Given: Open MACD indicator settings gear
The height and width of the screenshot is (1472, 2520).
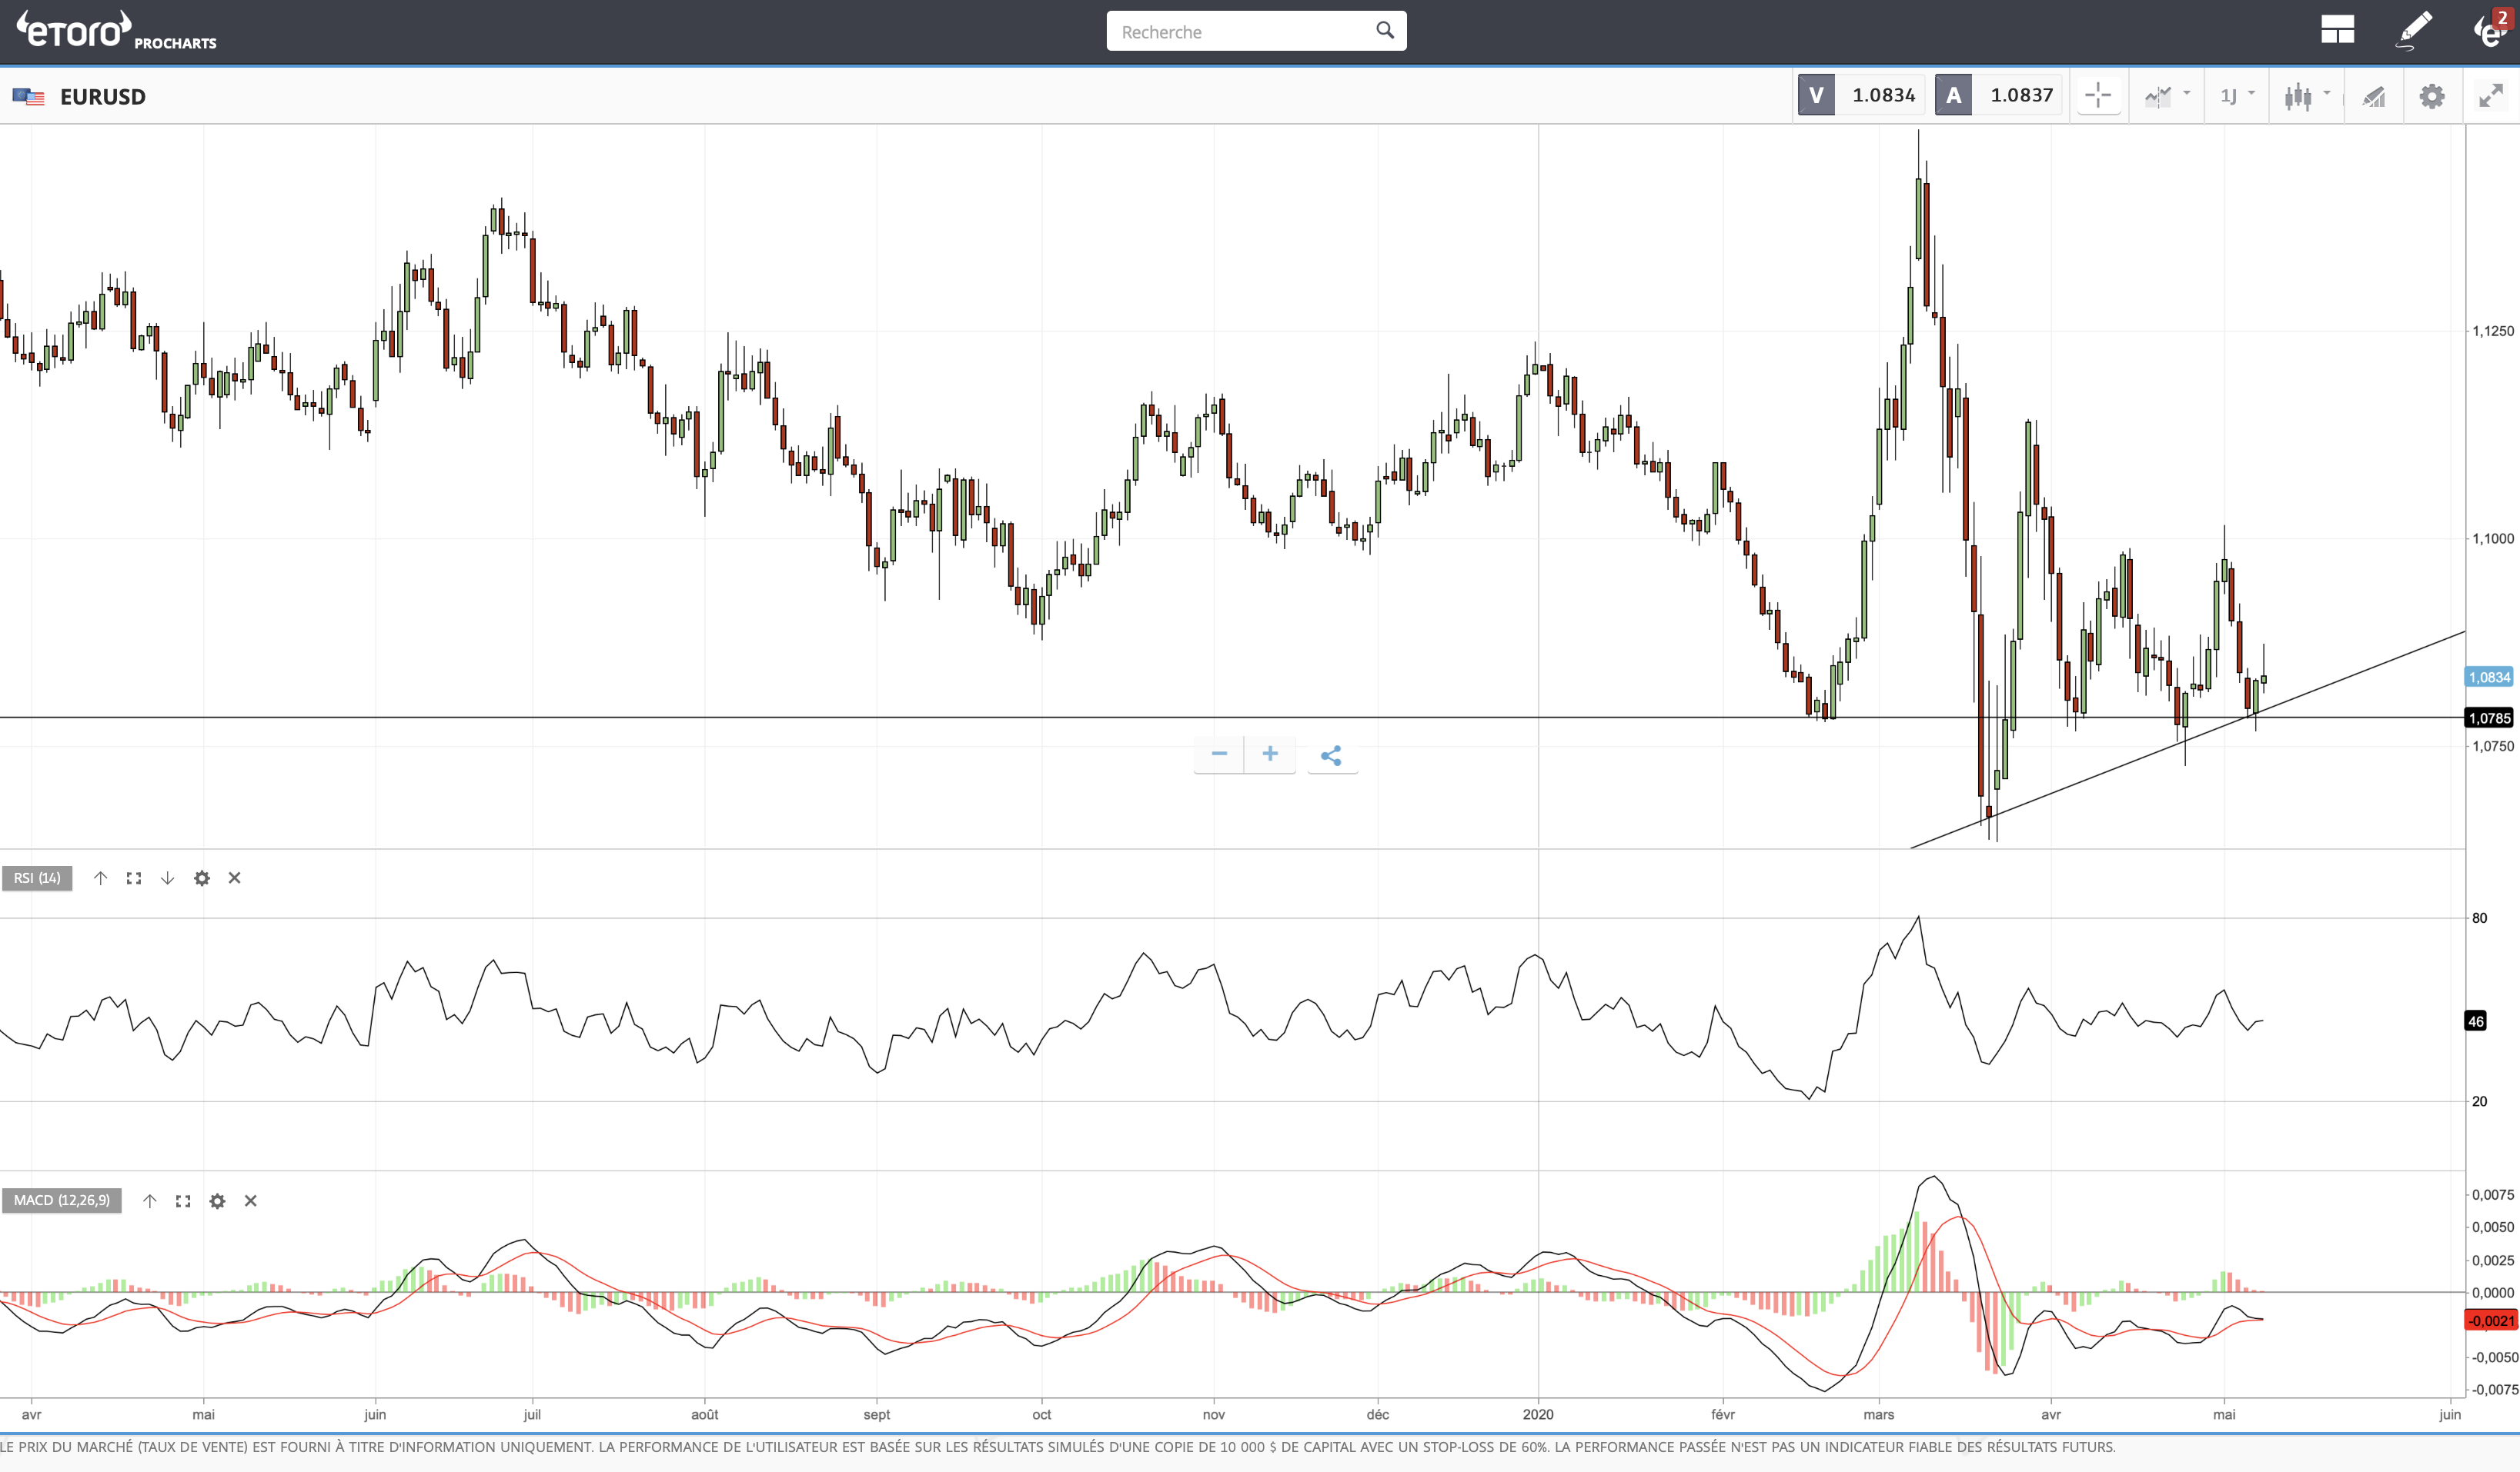Looking at the screenshot, I should (x=217, y=1201).
